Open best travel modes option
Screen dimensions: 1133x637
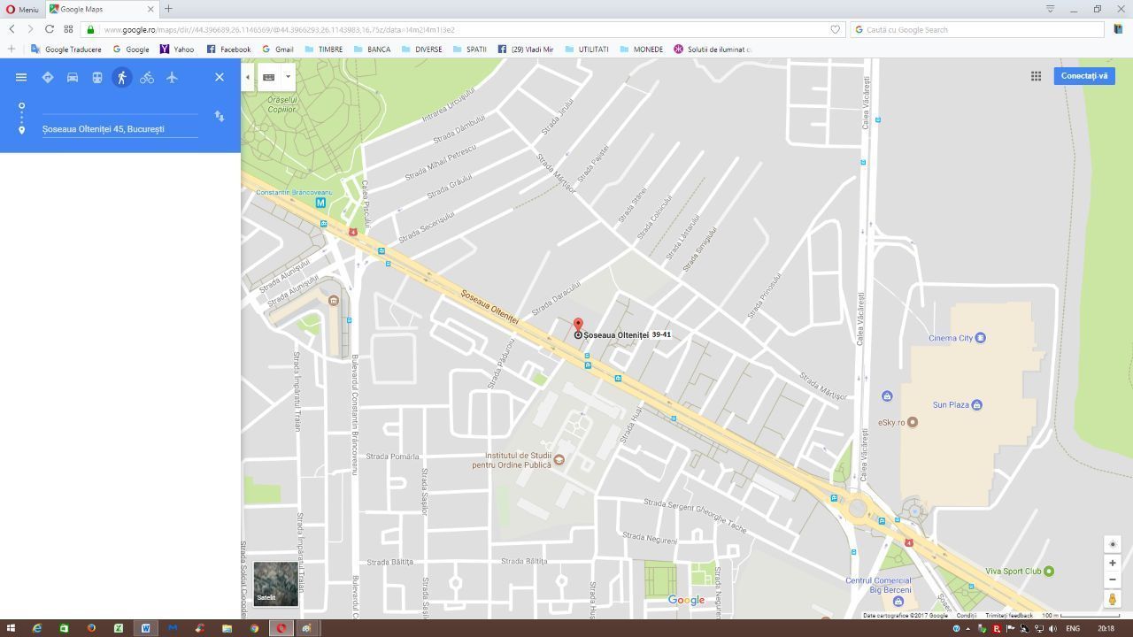(48, 77)
